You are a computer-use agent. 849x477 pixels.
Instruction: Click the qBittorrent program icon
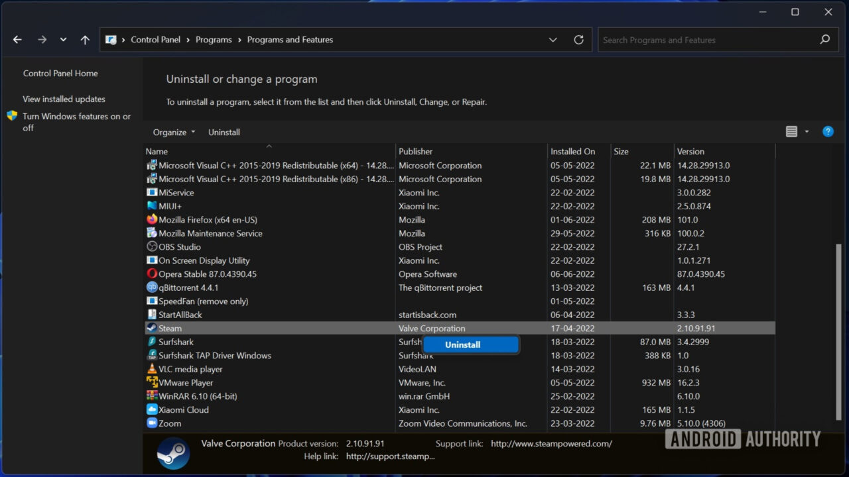coord(153,288)
